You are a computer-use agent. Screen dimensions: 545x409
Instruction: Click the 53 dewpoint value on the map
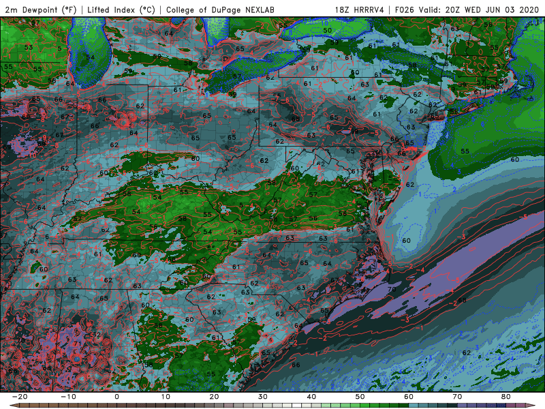coord(29,47)
